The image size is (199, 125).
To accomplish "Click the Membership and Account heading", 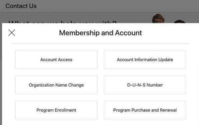I will point(100,33).
